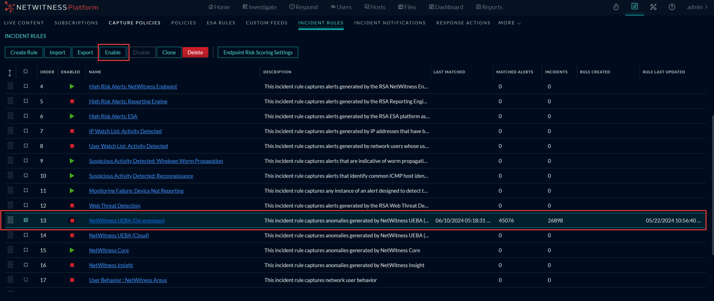This screenshot has width=714, height=301.
Task: Click red disabled icon for NetWitness Insight
Action: (x=72, y=265)
